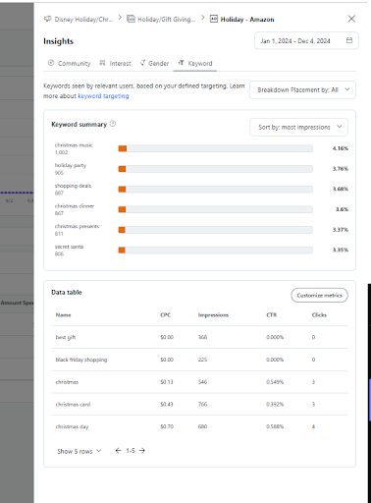Viewport: 371px width, 503px height.
Task: Open Disney Holiday/Chr... campaign breadcrumb
Action: (83, 20)
